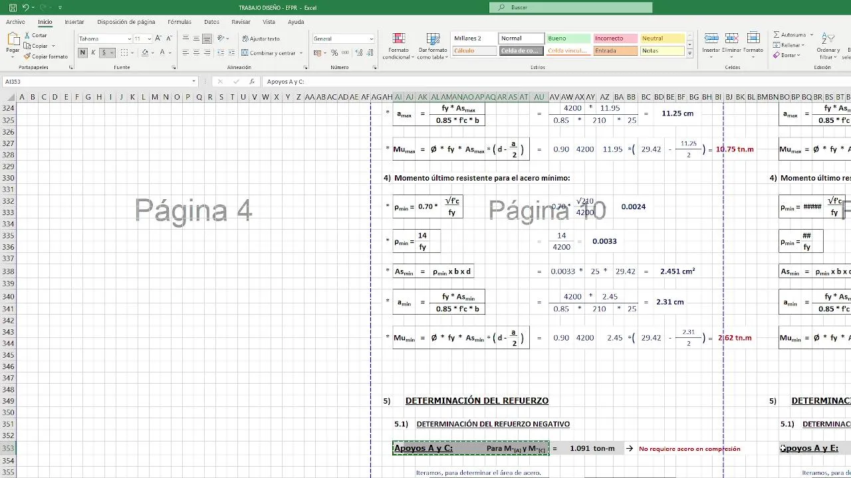The height and width of the screenshot is (478, 851).
Task: Click the fill color bucket
Action: [x=146, y=52]
